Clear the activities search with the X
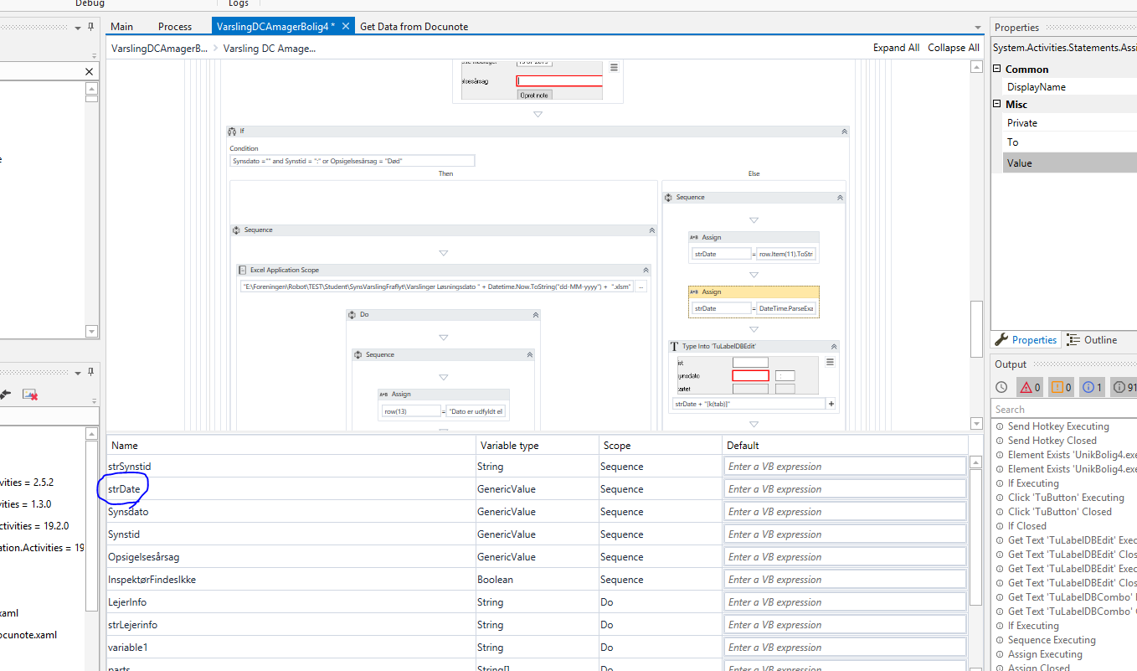 tap(90, 72)
